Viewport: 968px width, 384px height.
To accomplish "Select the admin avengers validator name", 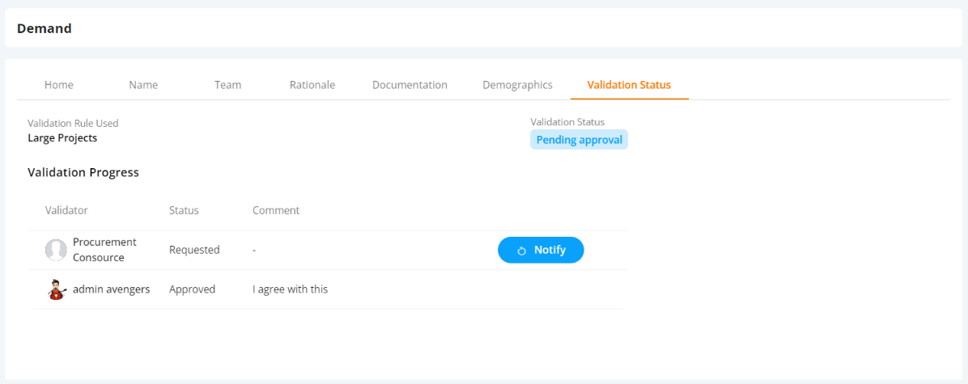I will tap(111, 289).
